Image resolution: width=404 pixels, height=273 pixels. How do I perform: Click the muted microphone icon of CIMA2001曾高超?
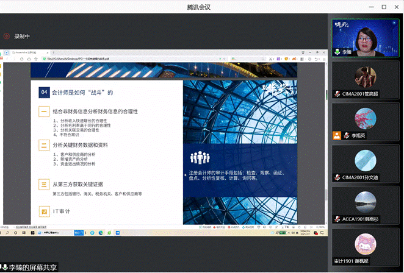[x=337, y=94]
